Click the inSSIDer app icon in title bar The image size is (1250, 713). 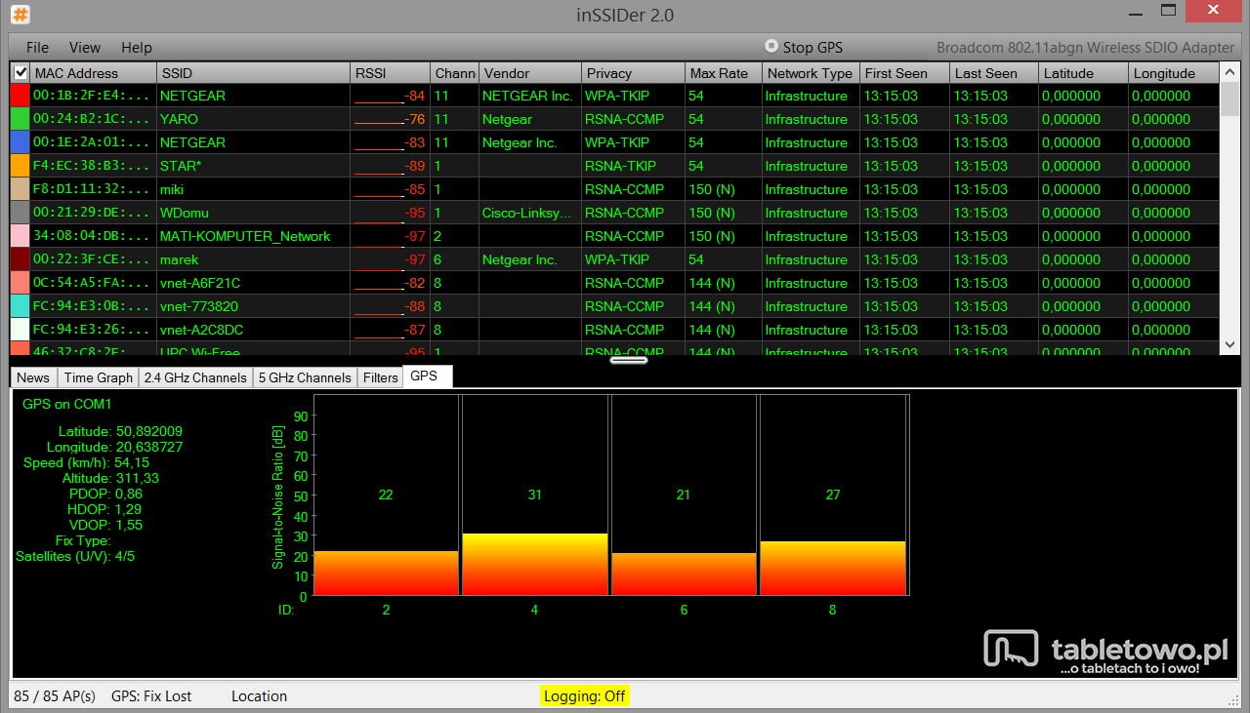pos(20,15)
